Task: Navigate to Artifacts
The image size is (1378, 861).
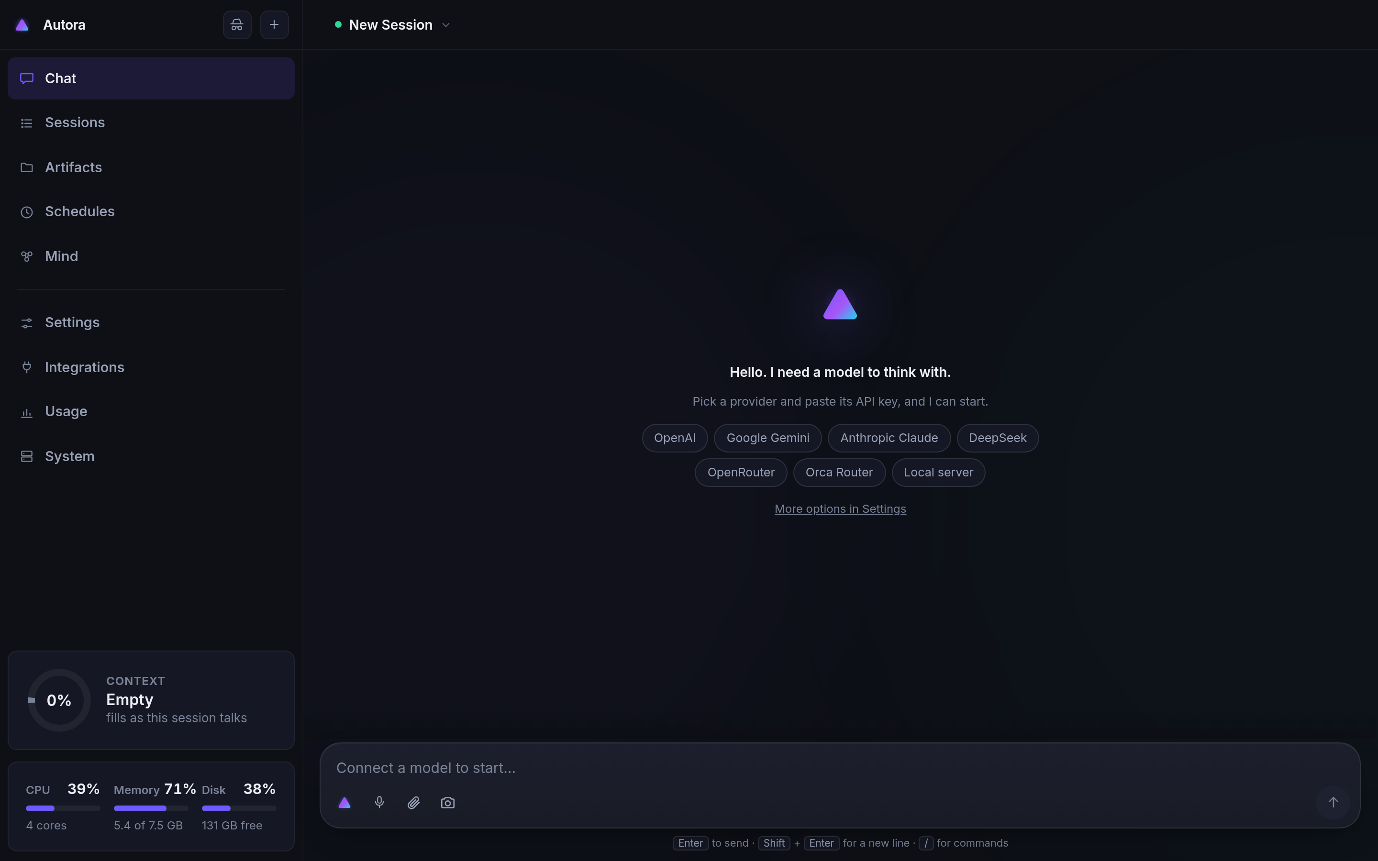Action: pyautogui.click(x=151, y=167)
